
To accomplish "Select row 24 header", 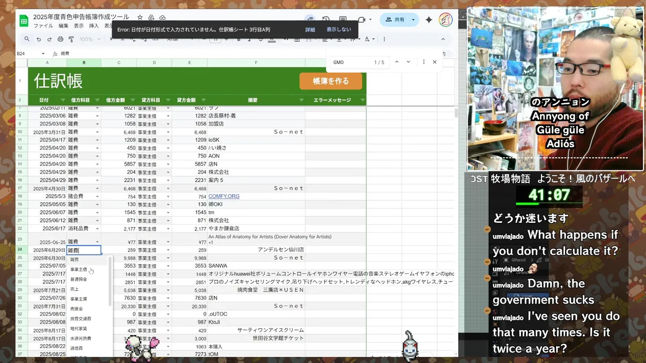I will (21, 250).
